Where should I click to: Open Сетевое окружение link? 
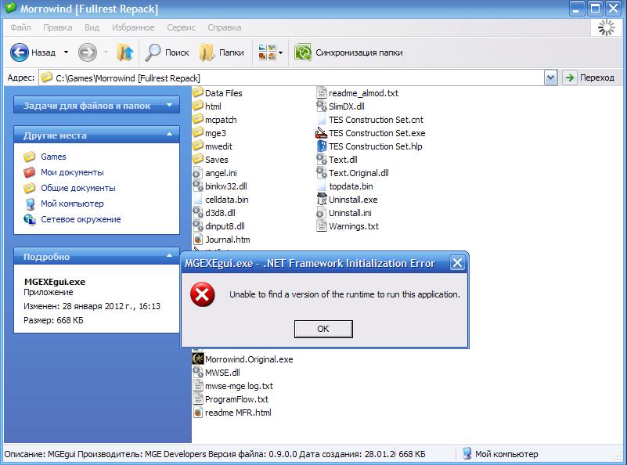coord(81,219)
